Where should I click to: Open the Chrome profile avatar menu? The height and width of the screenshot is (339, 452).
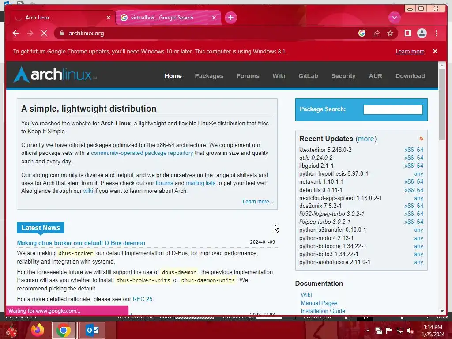pos(422,34)
